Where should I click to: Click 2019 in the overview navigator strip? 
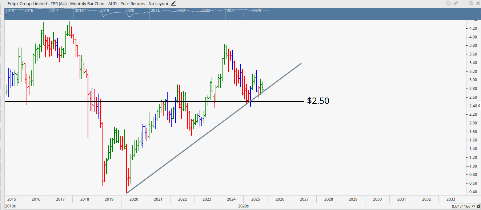[105, 11]
